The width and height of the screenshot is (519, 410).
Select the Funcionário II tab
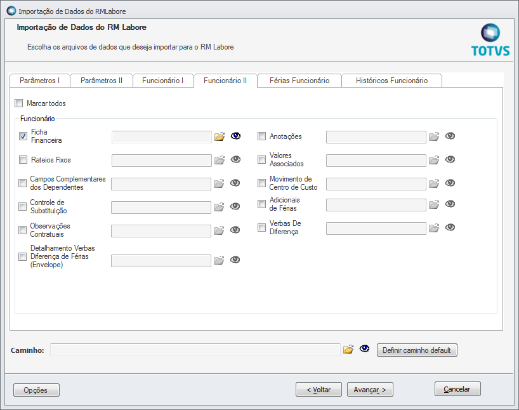click(x=225, y=81)
